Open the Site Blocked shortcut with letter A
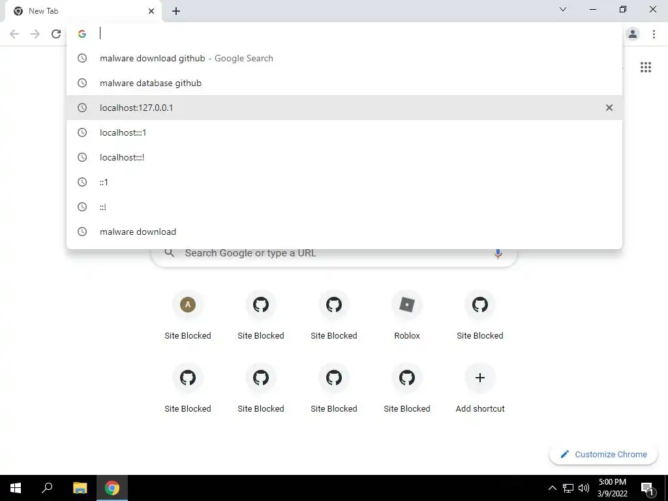The image size is (668, 501). coord(188,316)
